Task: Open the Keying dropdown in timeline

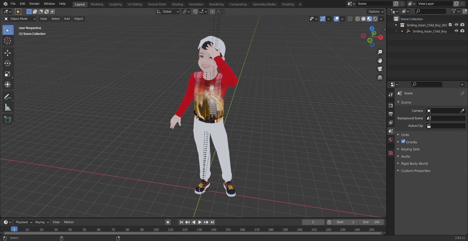Action: coord(42,222)
